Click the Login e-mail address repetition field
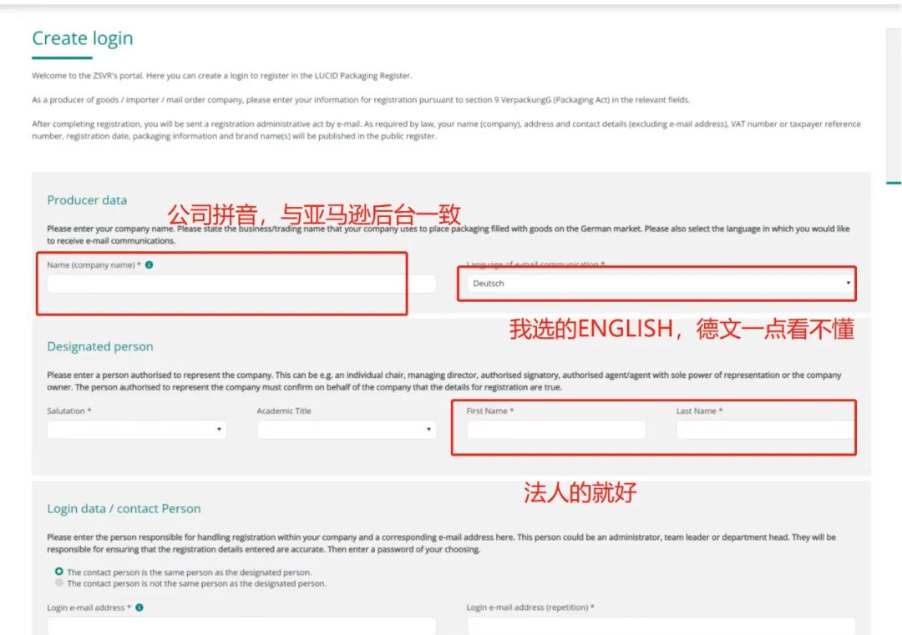902x635 pixels. click(660, 626)
